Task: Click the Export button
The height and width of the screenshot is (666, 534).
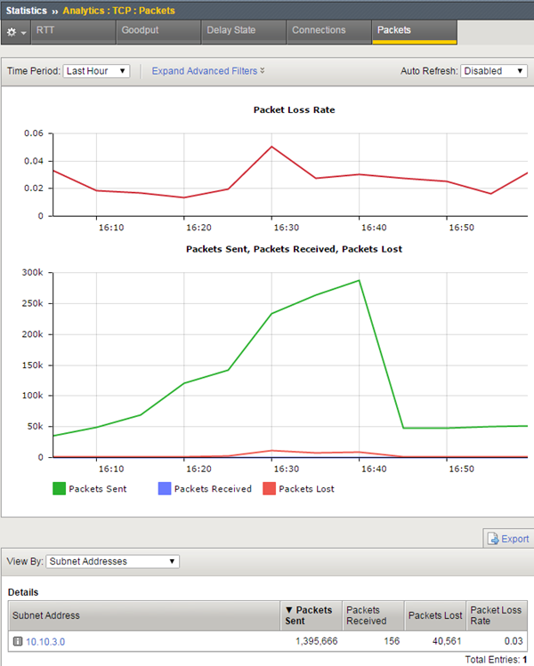Action: pyautogui.click(x=514, y=539)
